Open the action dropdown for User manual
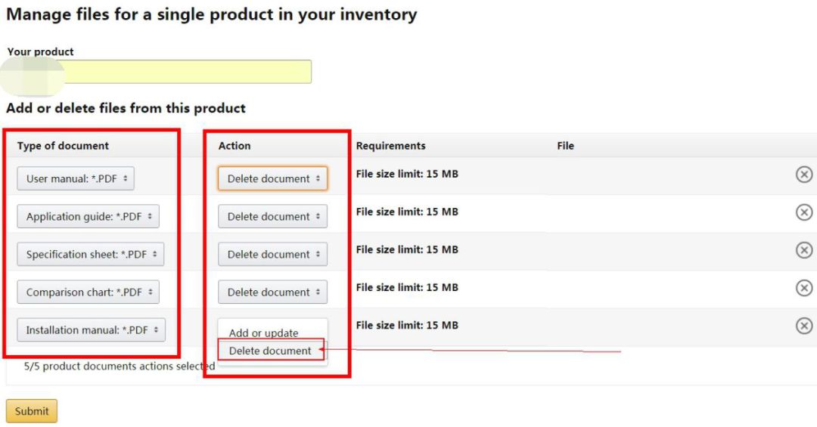Screen dimensions: 817x427 272,178
